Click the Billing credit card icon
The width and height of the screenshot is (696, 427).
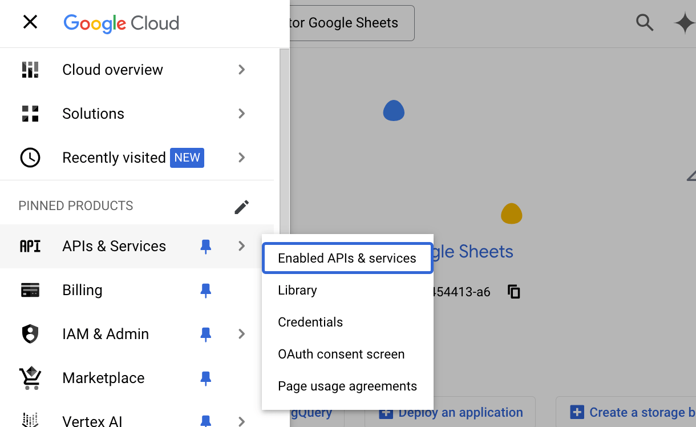30,290
